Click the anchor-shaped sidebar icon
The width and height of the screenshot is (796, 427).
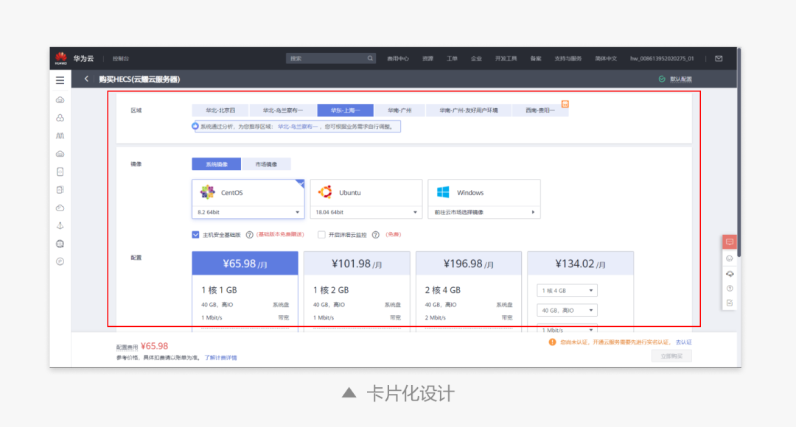click(x=60, y=226)
